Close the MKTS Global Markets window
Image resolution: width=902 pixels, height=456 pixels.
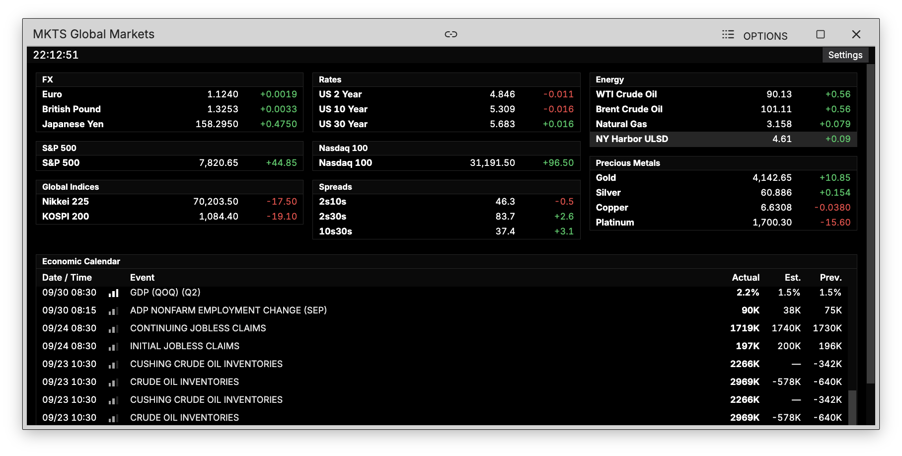tap(856, 34)
